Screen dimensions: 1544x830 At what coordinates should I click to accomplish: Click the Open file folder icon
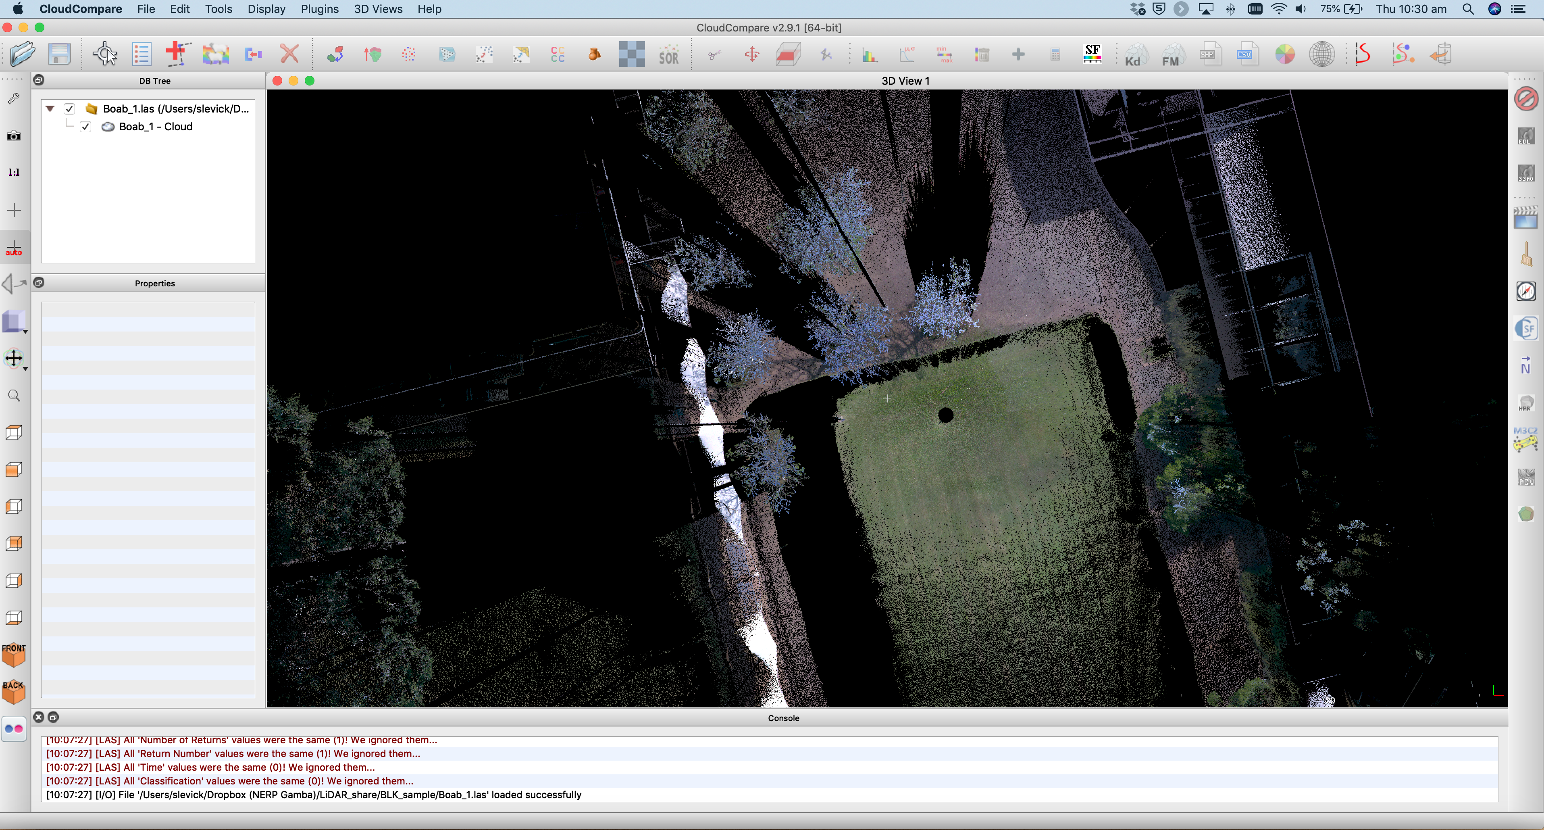[23, 54]
